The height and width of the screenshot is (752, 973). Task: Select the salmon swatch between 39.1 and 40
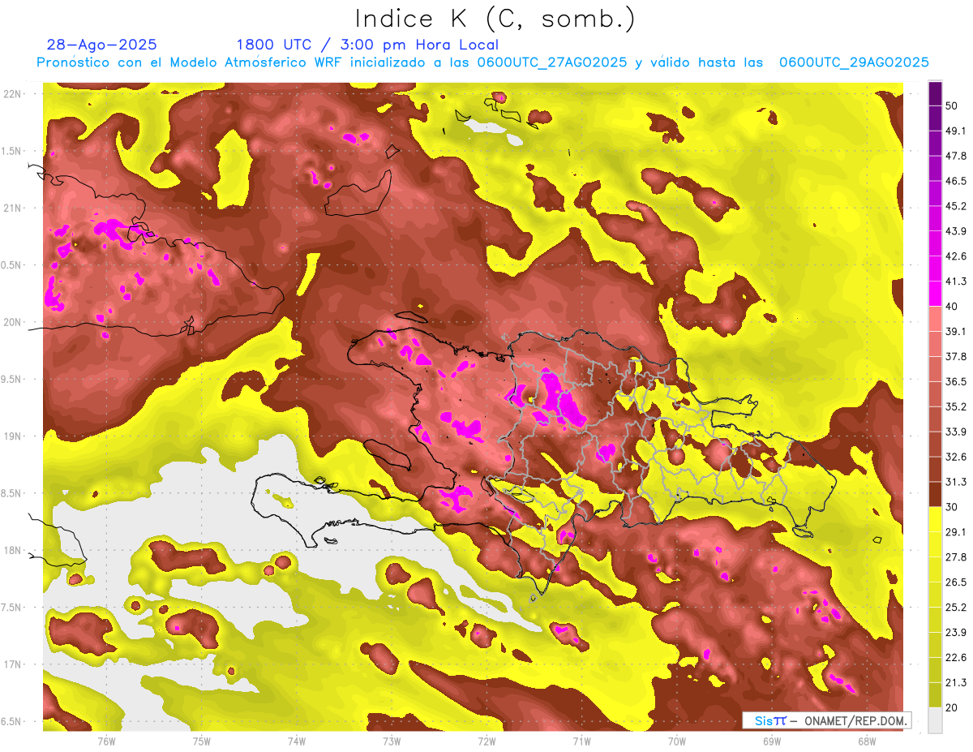pos(935,319)
